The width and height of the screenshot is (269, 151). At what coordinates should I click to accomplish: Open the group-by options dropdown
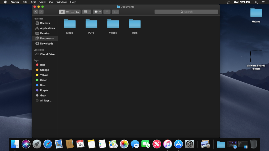[87, 12]
